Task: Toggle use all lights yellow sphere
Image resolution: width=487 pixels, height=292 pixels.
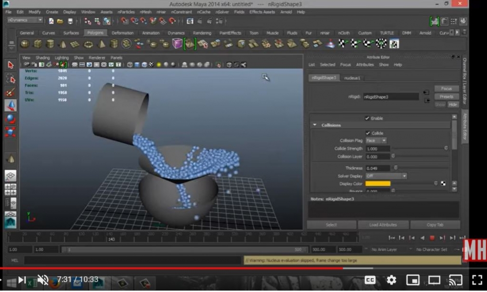Action: coord(159,65)
